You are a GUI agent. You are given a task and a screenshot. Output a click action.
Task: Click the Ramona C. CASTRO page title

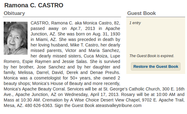[34, 6]
